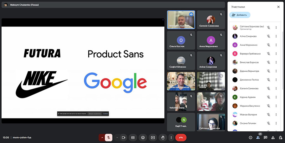The height and width of the screenshot is (143, 285).
Task: Click mute icon next to Анна Мироненко
Action: point(268,45)
